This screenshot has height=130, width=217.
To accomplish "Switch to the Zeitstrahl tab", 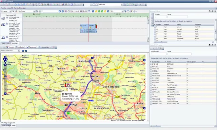I will [x=15, y=43].
